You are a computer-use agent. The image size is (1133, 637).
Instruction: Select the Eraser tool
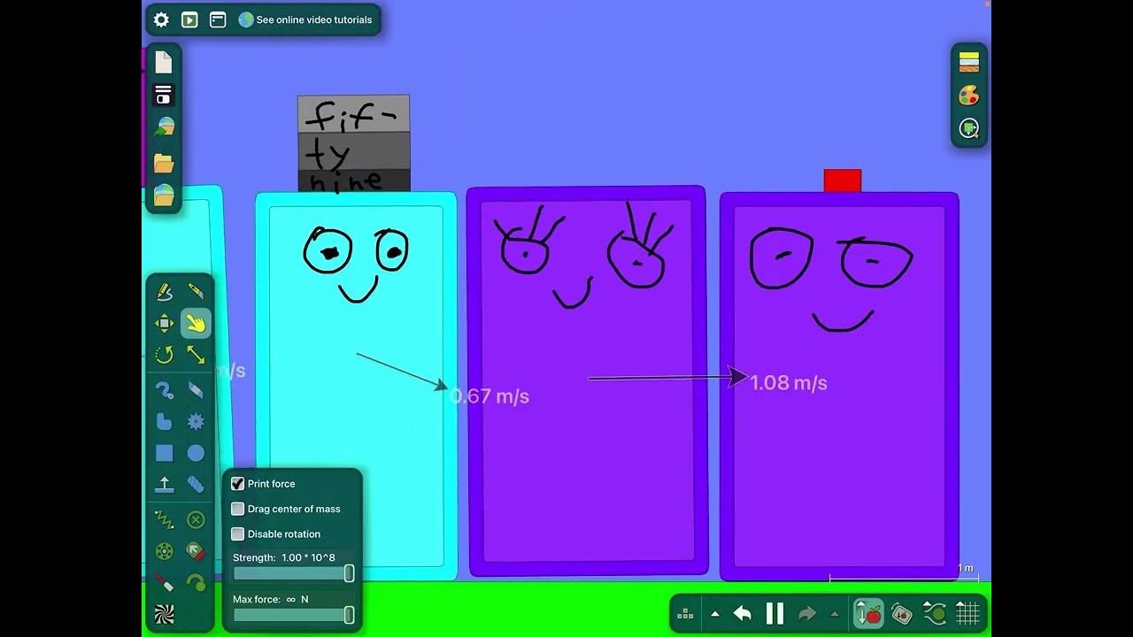(x=196, y=390)
